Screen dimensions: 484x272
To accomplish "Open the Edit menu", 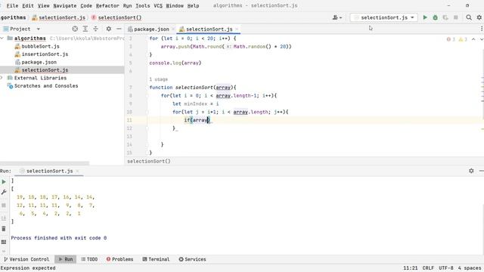I will click(x=28, y=5).
